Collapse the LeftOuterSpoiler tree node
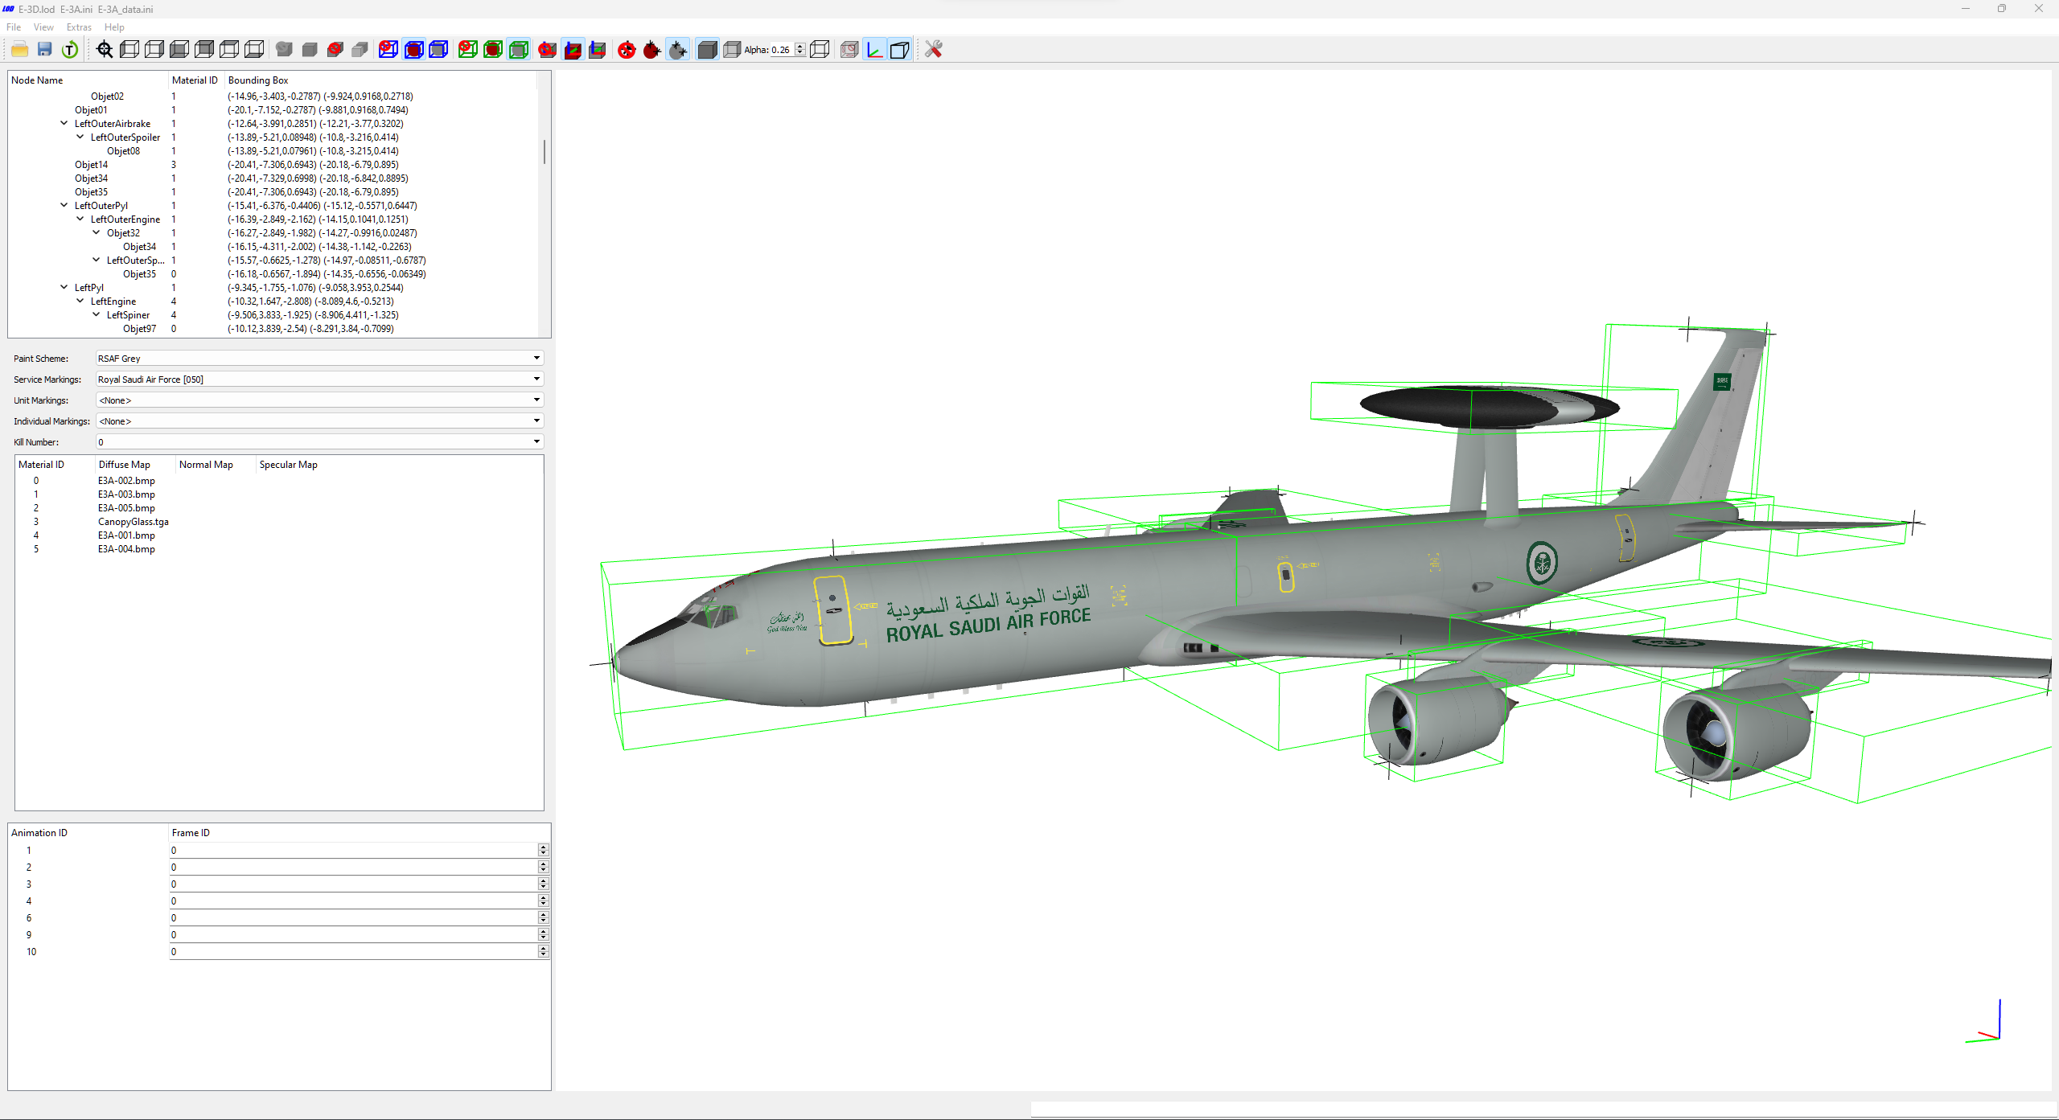Image resolution: width=2059 pixels, height=1120 pixels. coord(80,137)
